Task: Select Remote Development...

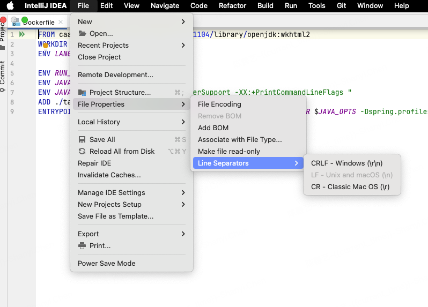Action: click(x=131, y=74)
